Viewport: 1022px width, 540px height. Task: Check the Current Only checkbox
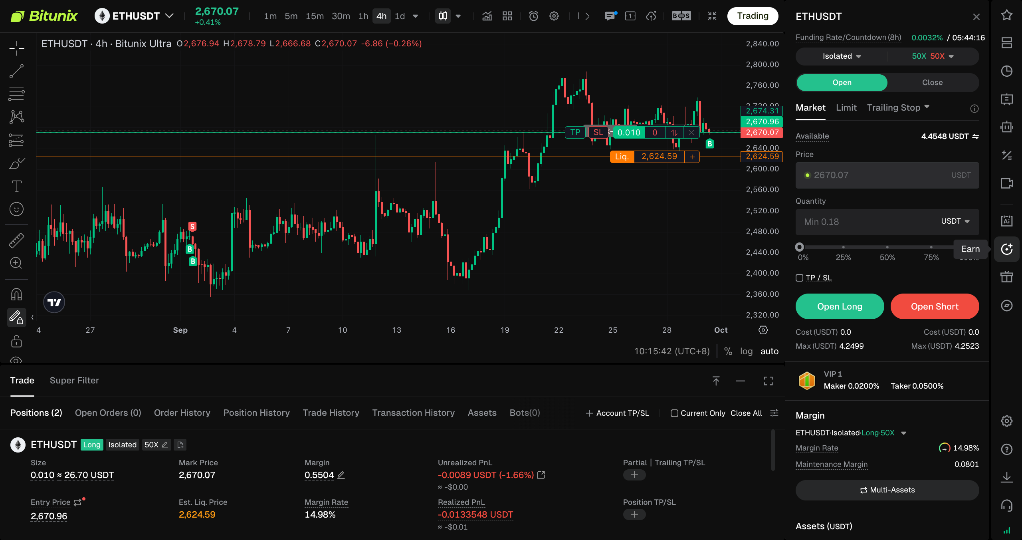point(674,413)
